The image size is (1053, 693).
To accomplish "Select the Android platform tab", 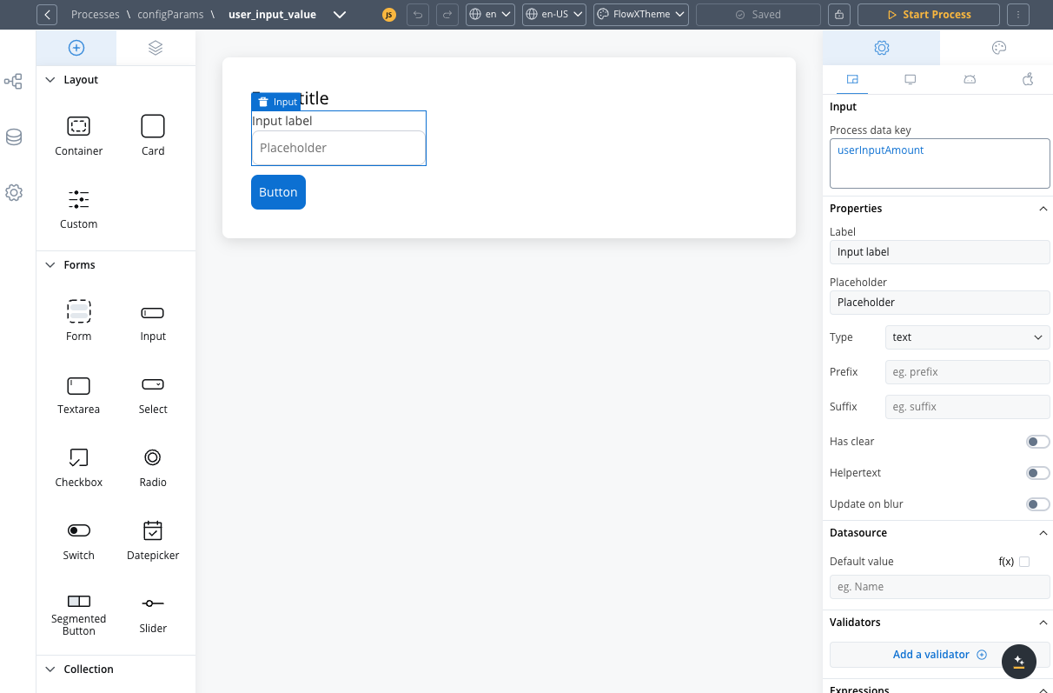I will (970, 79).
